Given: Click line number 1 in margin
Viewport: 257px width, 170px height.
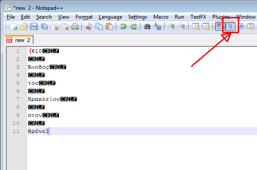Looking at the screenshot, I should 18,51.
